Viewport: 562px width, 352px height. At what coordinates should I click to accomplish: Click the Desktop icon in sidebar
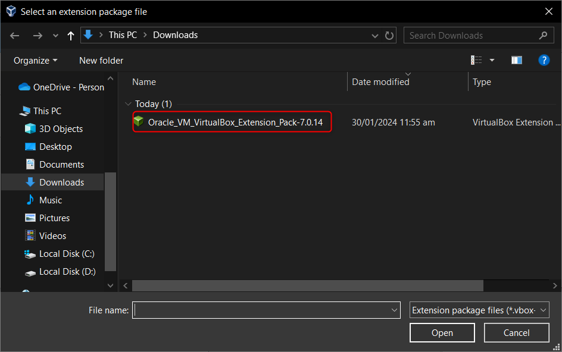tap(30, 146)
